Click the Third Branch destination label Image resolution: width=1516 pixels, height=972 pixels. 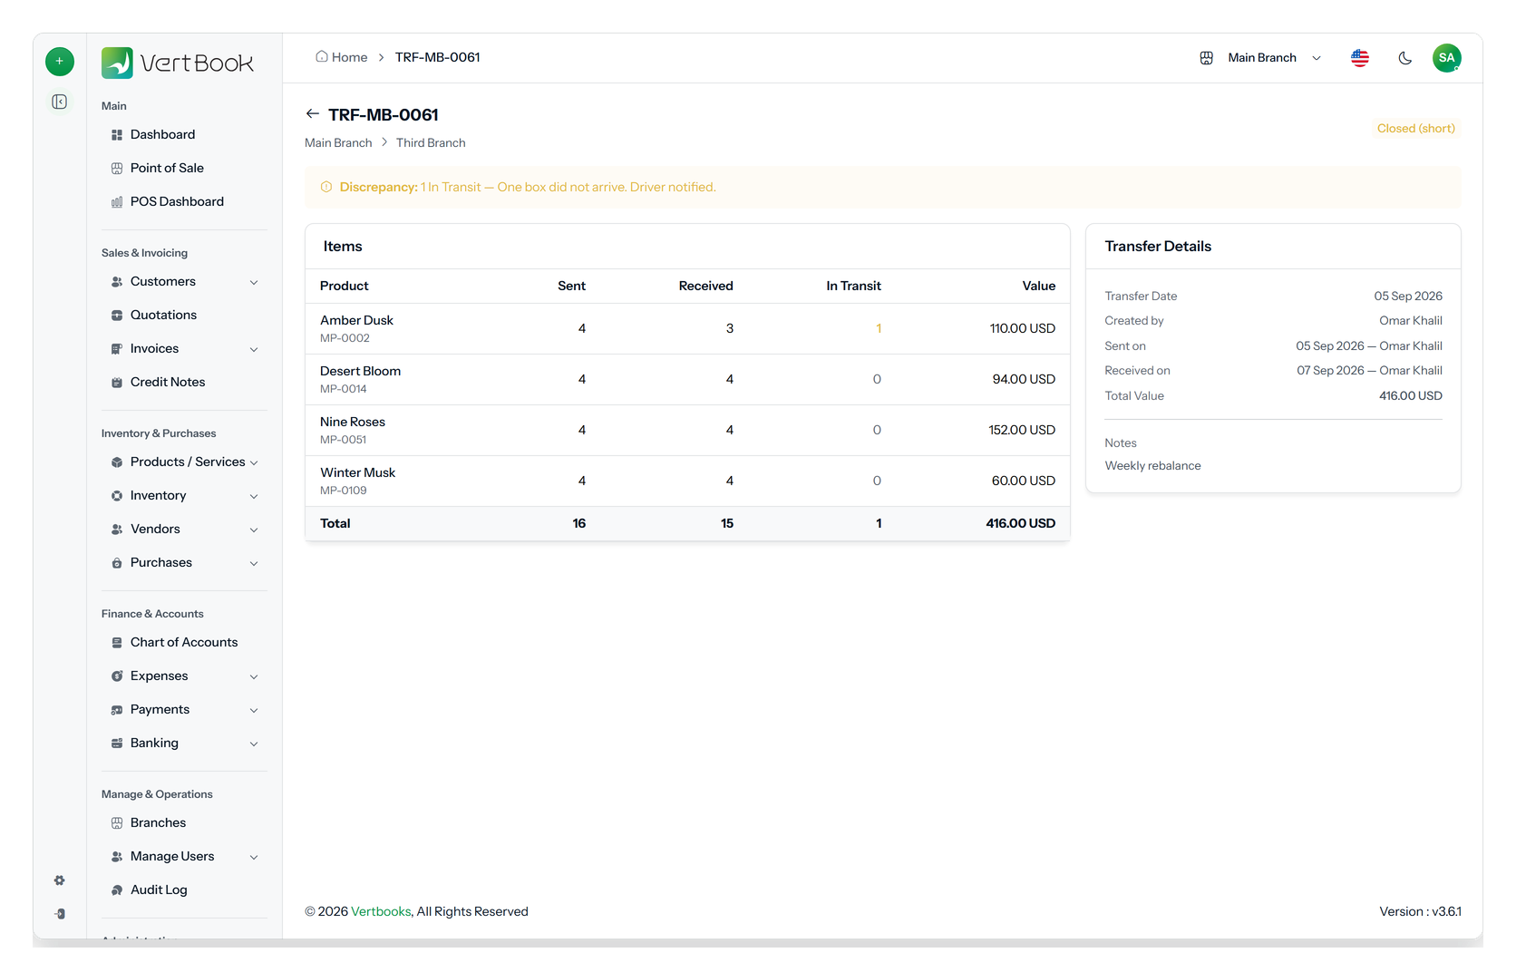coord(431,143)
